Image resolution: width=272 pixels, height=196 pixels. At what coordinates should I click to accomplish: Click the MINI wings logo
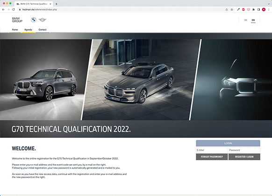43,20
